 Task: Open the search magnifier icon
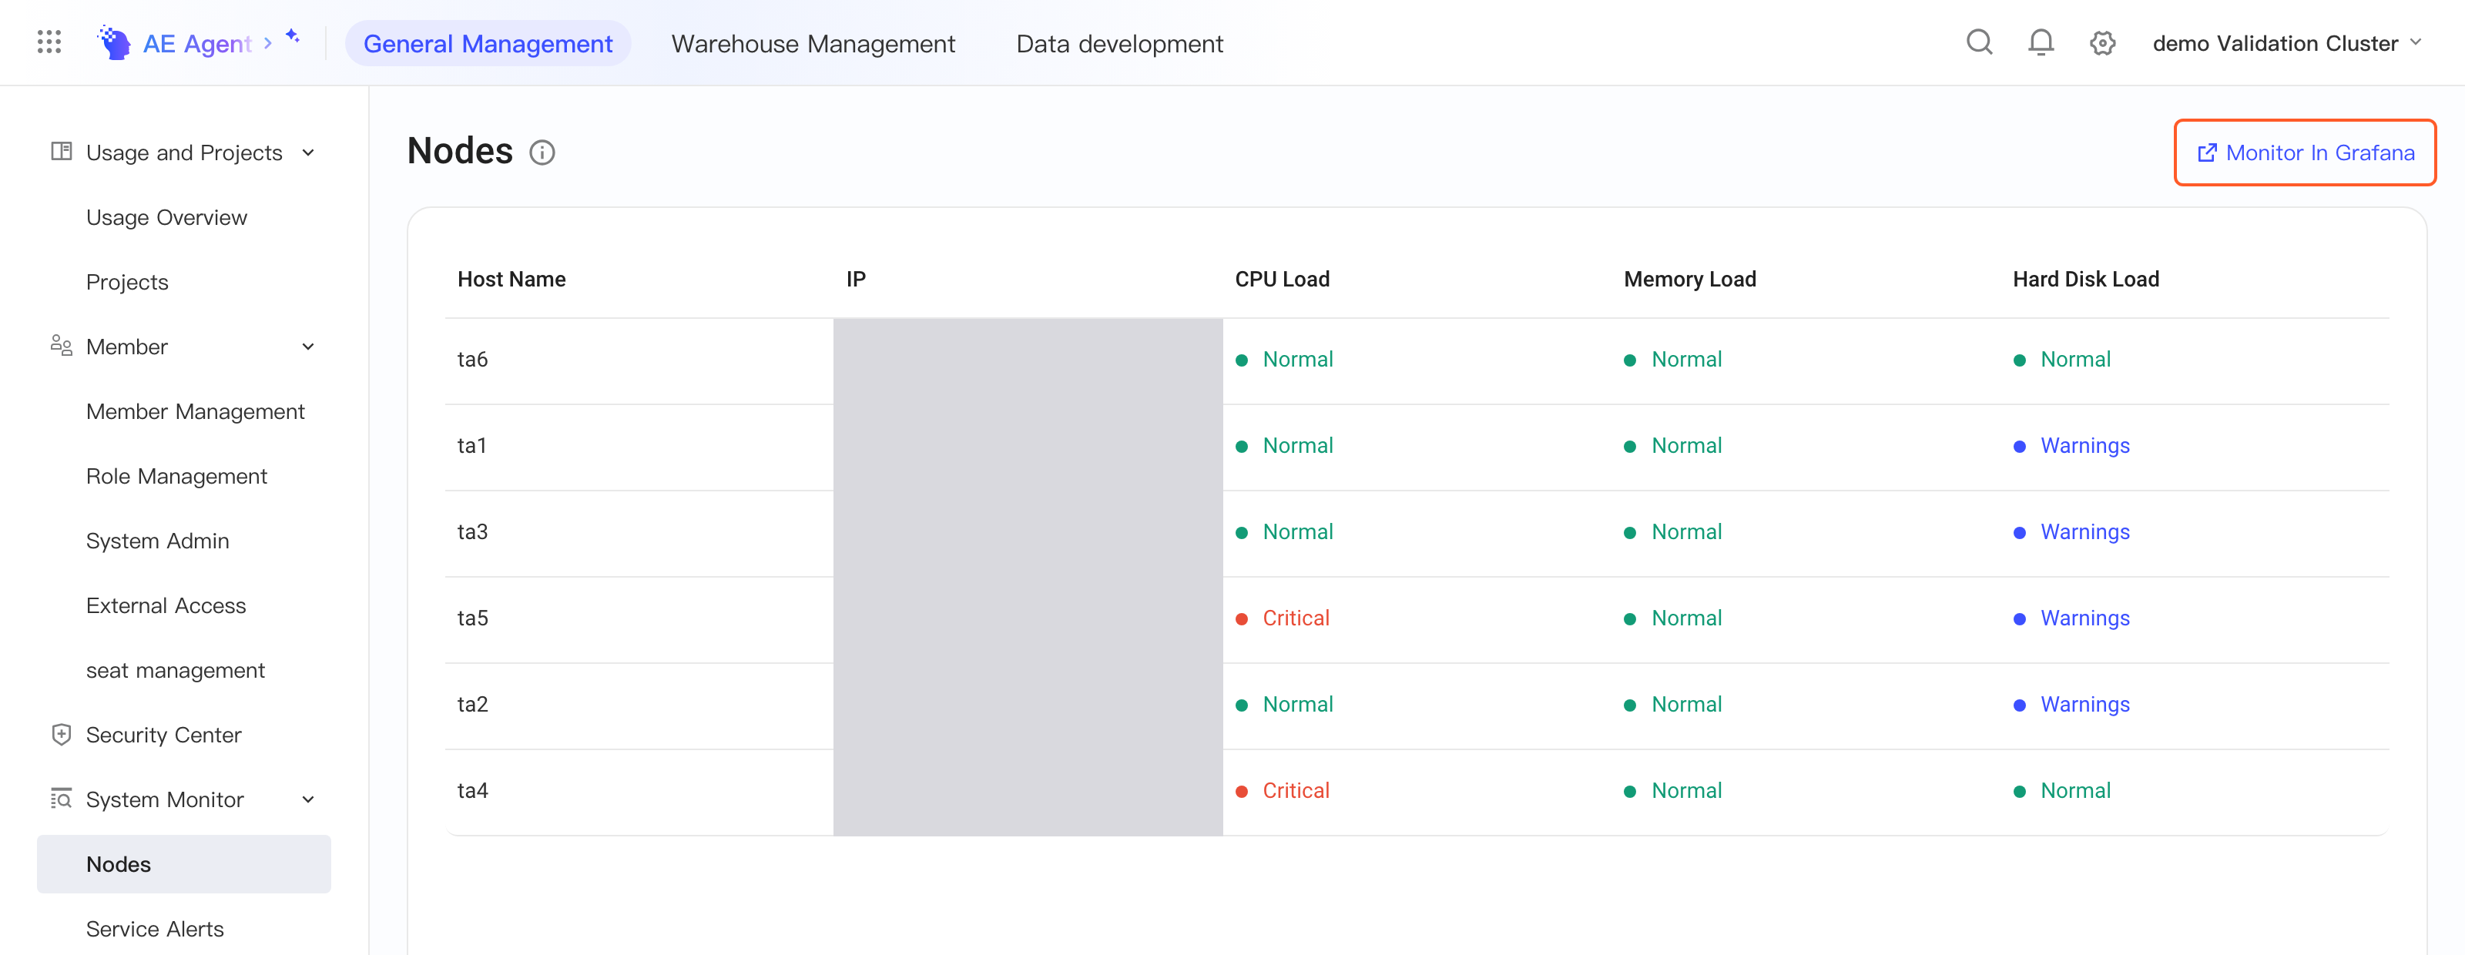tap(1979, 43)
